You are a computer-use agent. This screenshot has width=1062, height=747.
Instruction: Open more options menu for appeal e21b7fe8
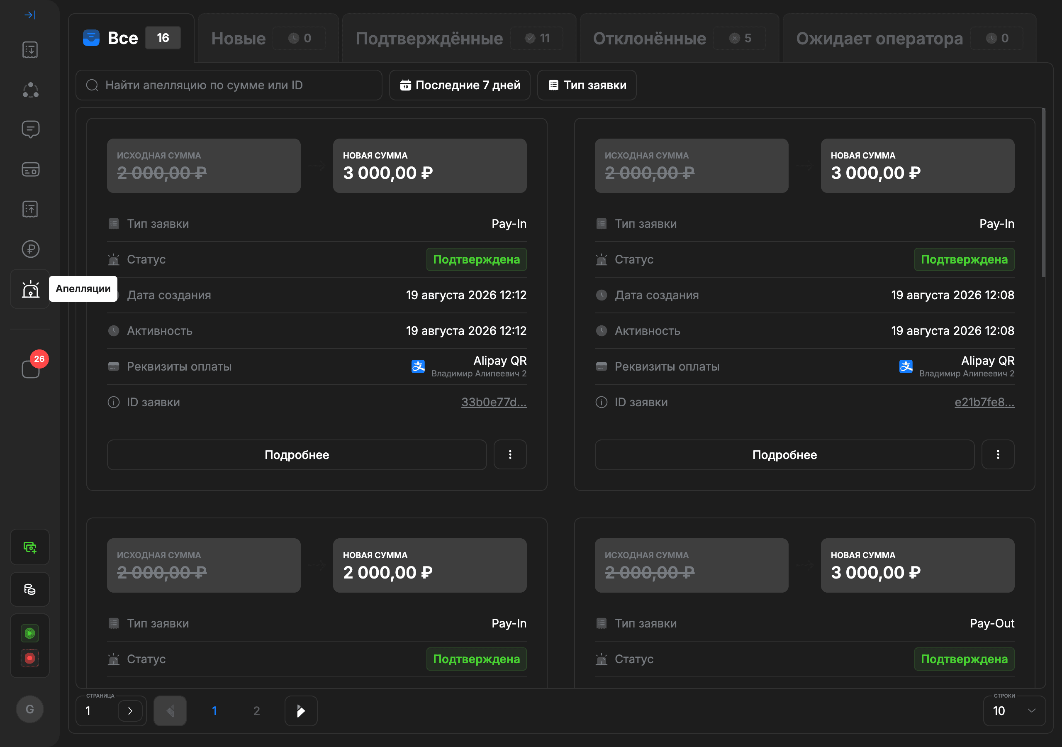pos(998,454)
